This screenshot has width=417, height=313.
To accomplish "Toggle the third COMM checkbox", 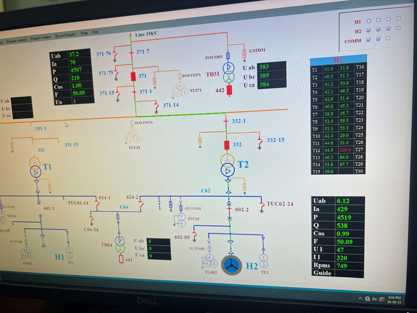I will coord(388,39).
